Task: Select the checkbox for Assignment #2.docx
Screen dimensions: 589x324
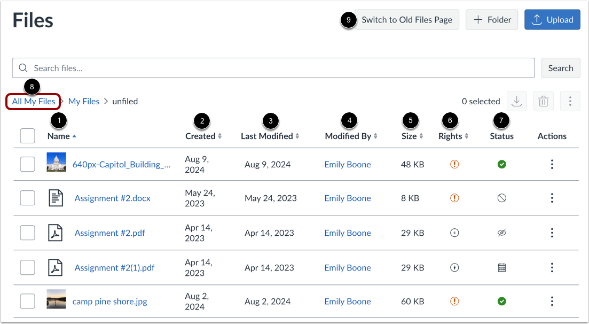Action: [x=27, y=198]
